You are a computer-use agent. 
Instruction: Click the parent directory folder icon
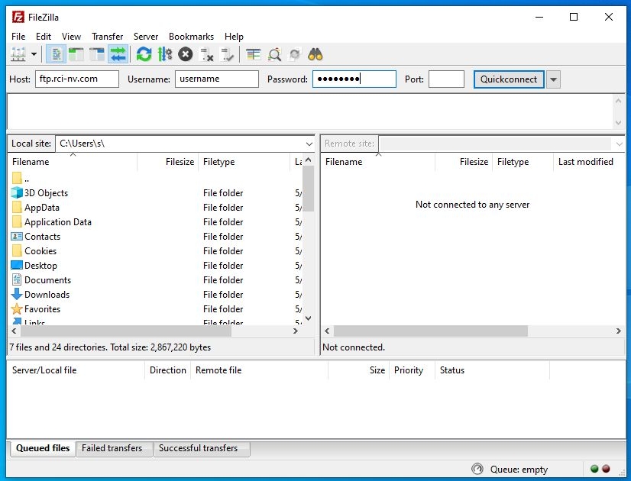click(x=17, y=178)
